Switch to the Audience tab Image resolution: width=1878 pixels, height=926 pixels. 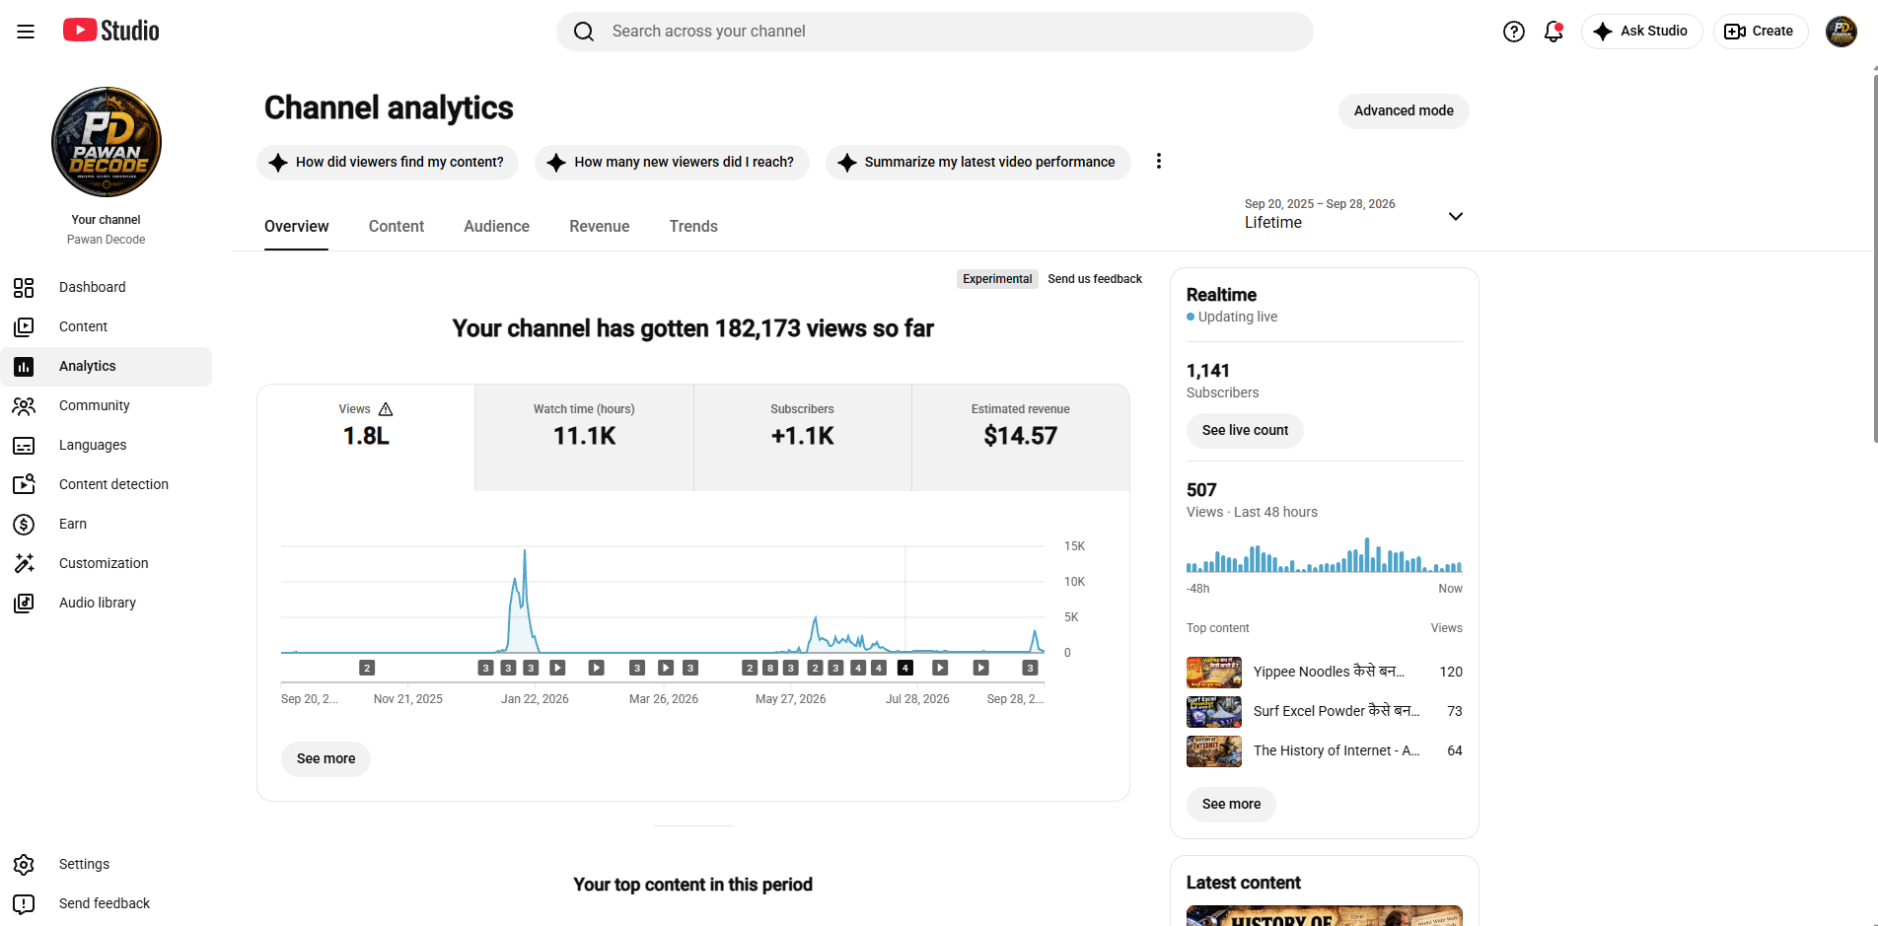[x=496, y=227]
